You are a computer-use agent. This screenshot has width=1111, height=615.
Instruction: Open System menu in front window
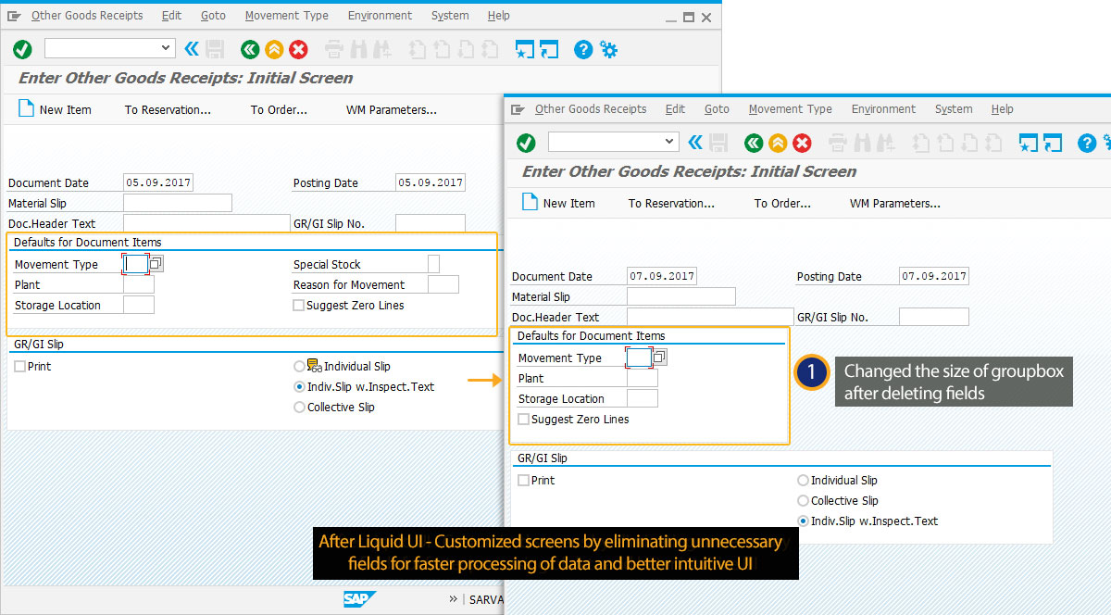(954, 109)
